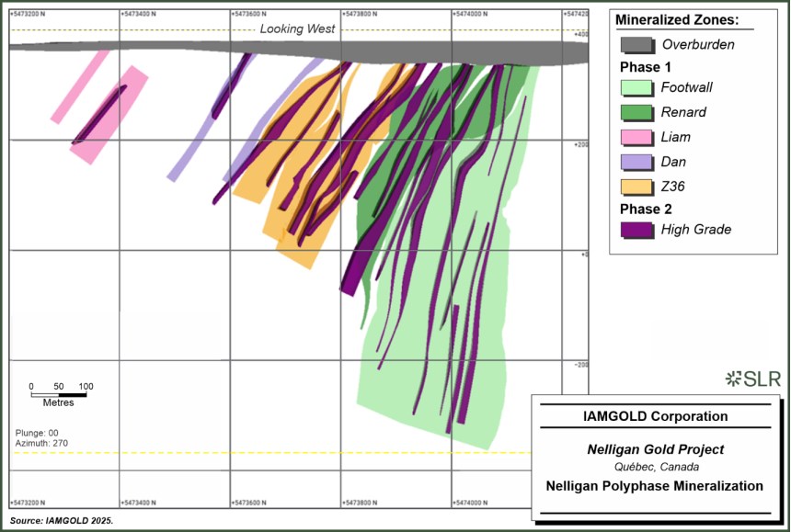Click the Metres scale bar
Viewport: 791px width, 532px height.
58,395
